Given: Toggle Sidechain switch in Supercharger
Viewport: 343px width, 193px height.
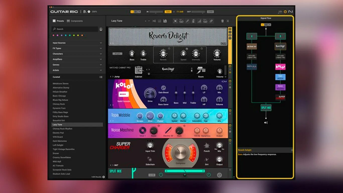Looking at the screenshot, I should pyautogui.click(x=150, y=159).
